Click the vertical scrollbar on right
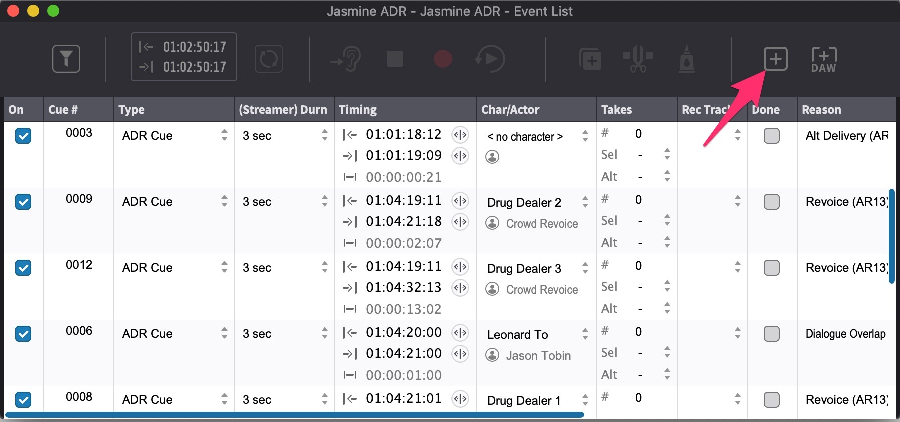The width and height of the screenshot is (900, 422). (x=892, y=236)
